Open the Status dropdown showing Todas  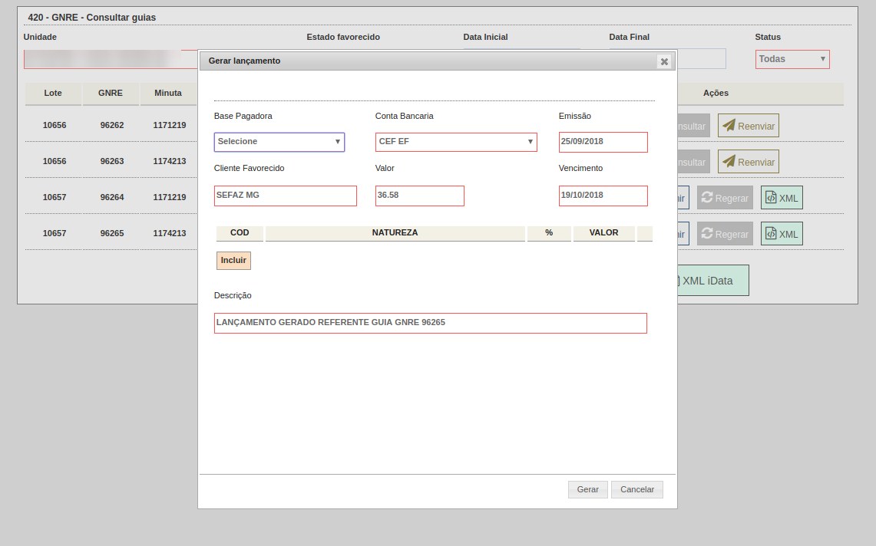(x=792, y=59)
